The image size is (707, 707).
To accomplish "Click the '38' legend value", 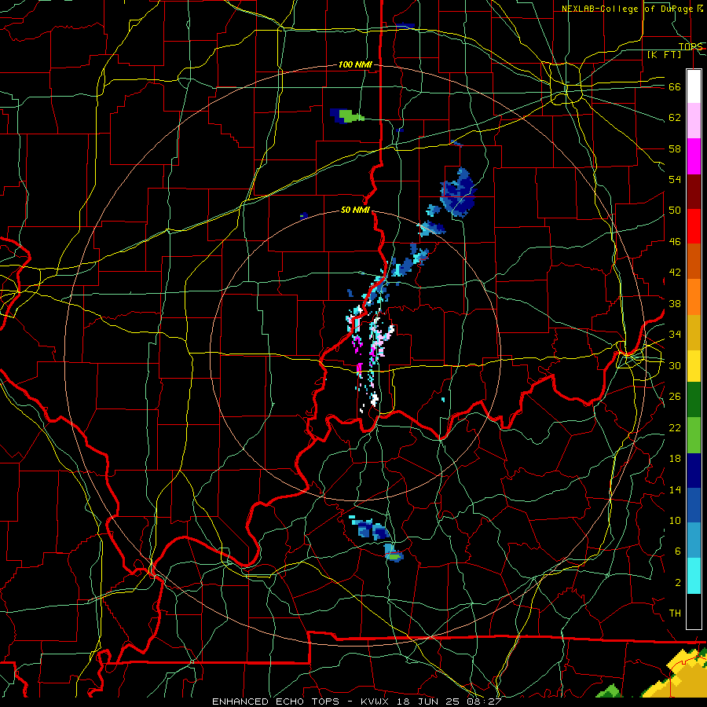I will (x=675, y=303).
